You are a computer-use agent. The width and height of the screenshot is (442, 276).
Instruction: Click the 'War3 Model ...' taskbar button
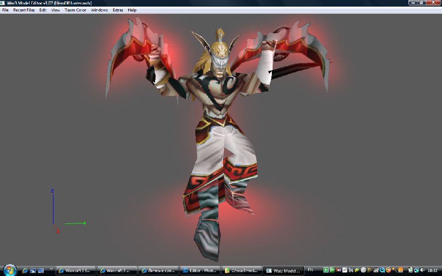[284, 271]
